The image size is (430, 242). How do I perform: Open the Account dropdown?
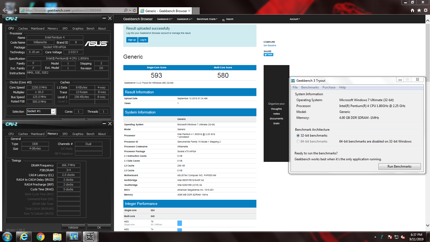pos(295,19)
